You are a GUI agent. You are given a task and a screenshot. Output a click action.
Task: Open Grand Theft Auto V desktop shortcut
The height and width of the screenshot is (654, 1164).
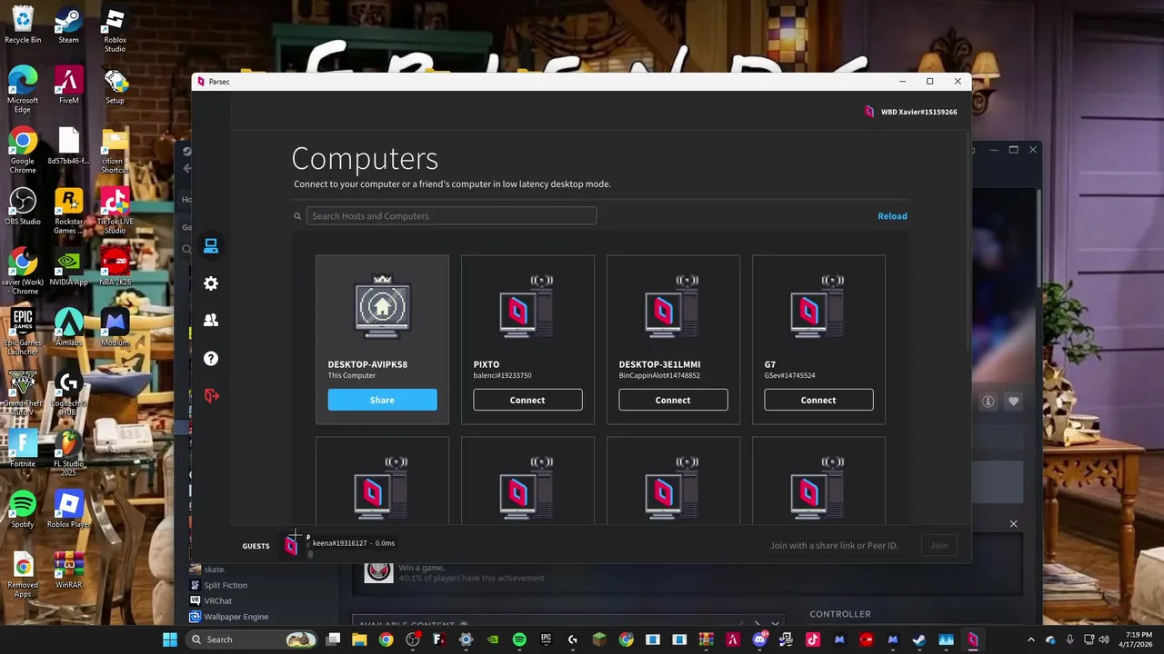(23, 393)
